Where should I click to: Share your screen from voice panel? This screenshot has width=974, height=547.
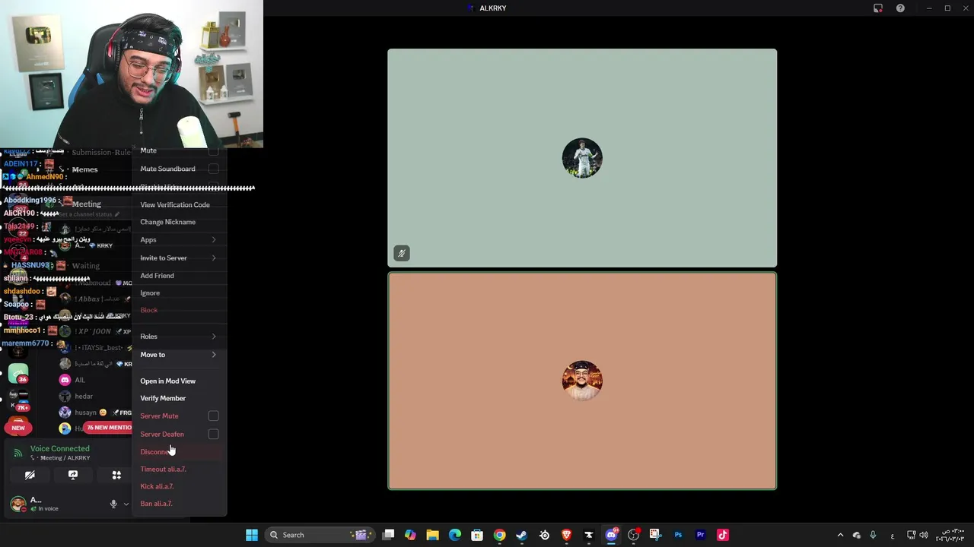pos(73,475)
